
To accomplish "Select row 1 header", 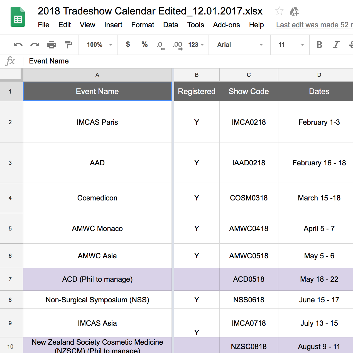I will [11, 91].
